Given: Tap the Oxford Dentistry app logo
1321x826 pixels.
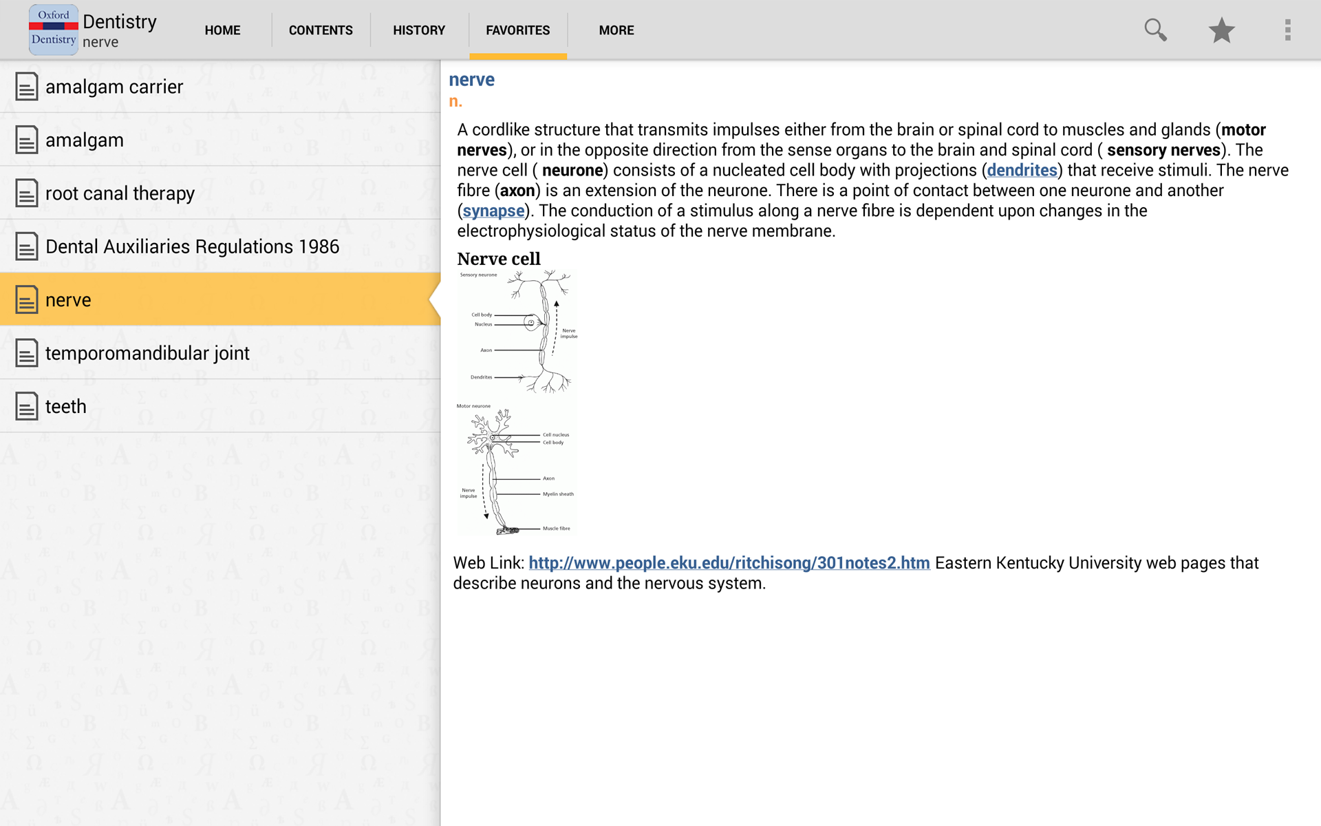Looking at the screenshot, I should 54,30.
